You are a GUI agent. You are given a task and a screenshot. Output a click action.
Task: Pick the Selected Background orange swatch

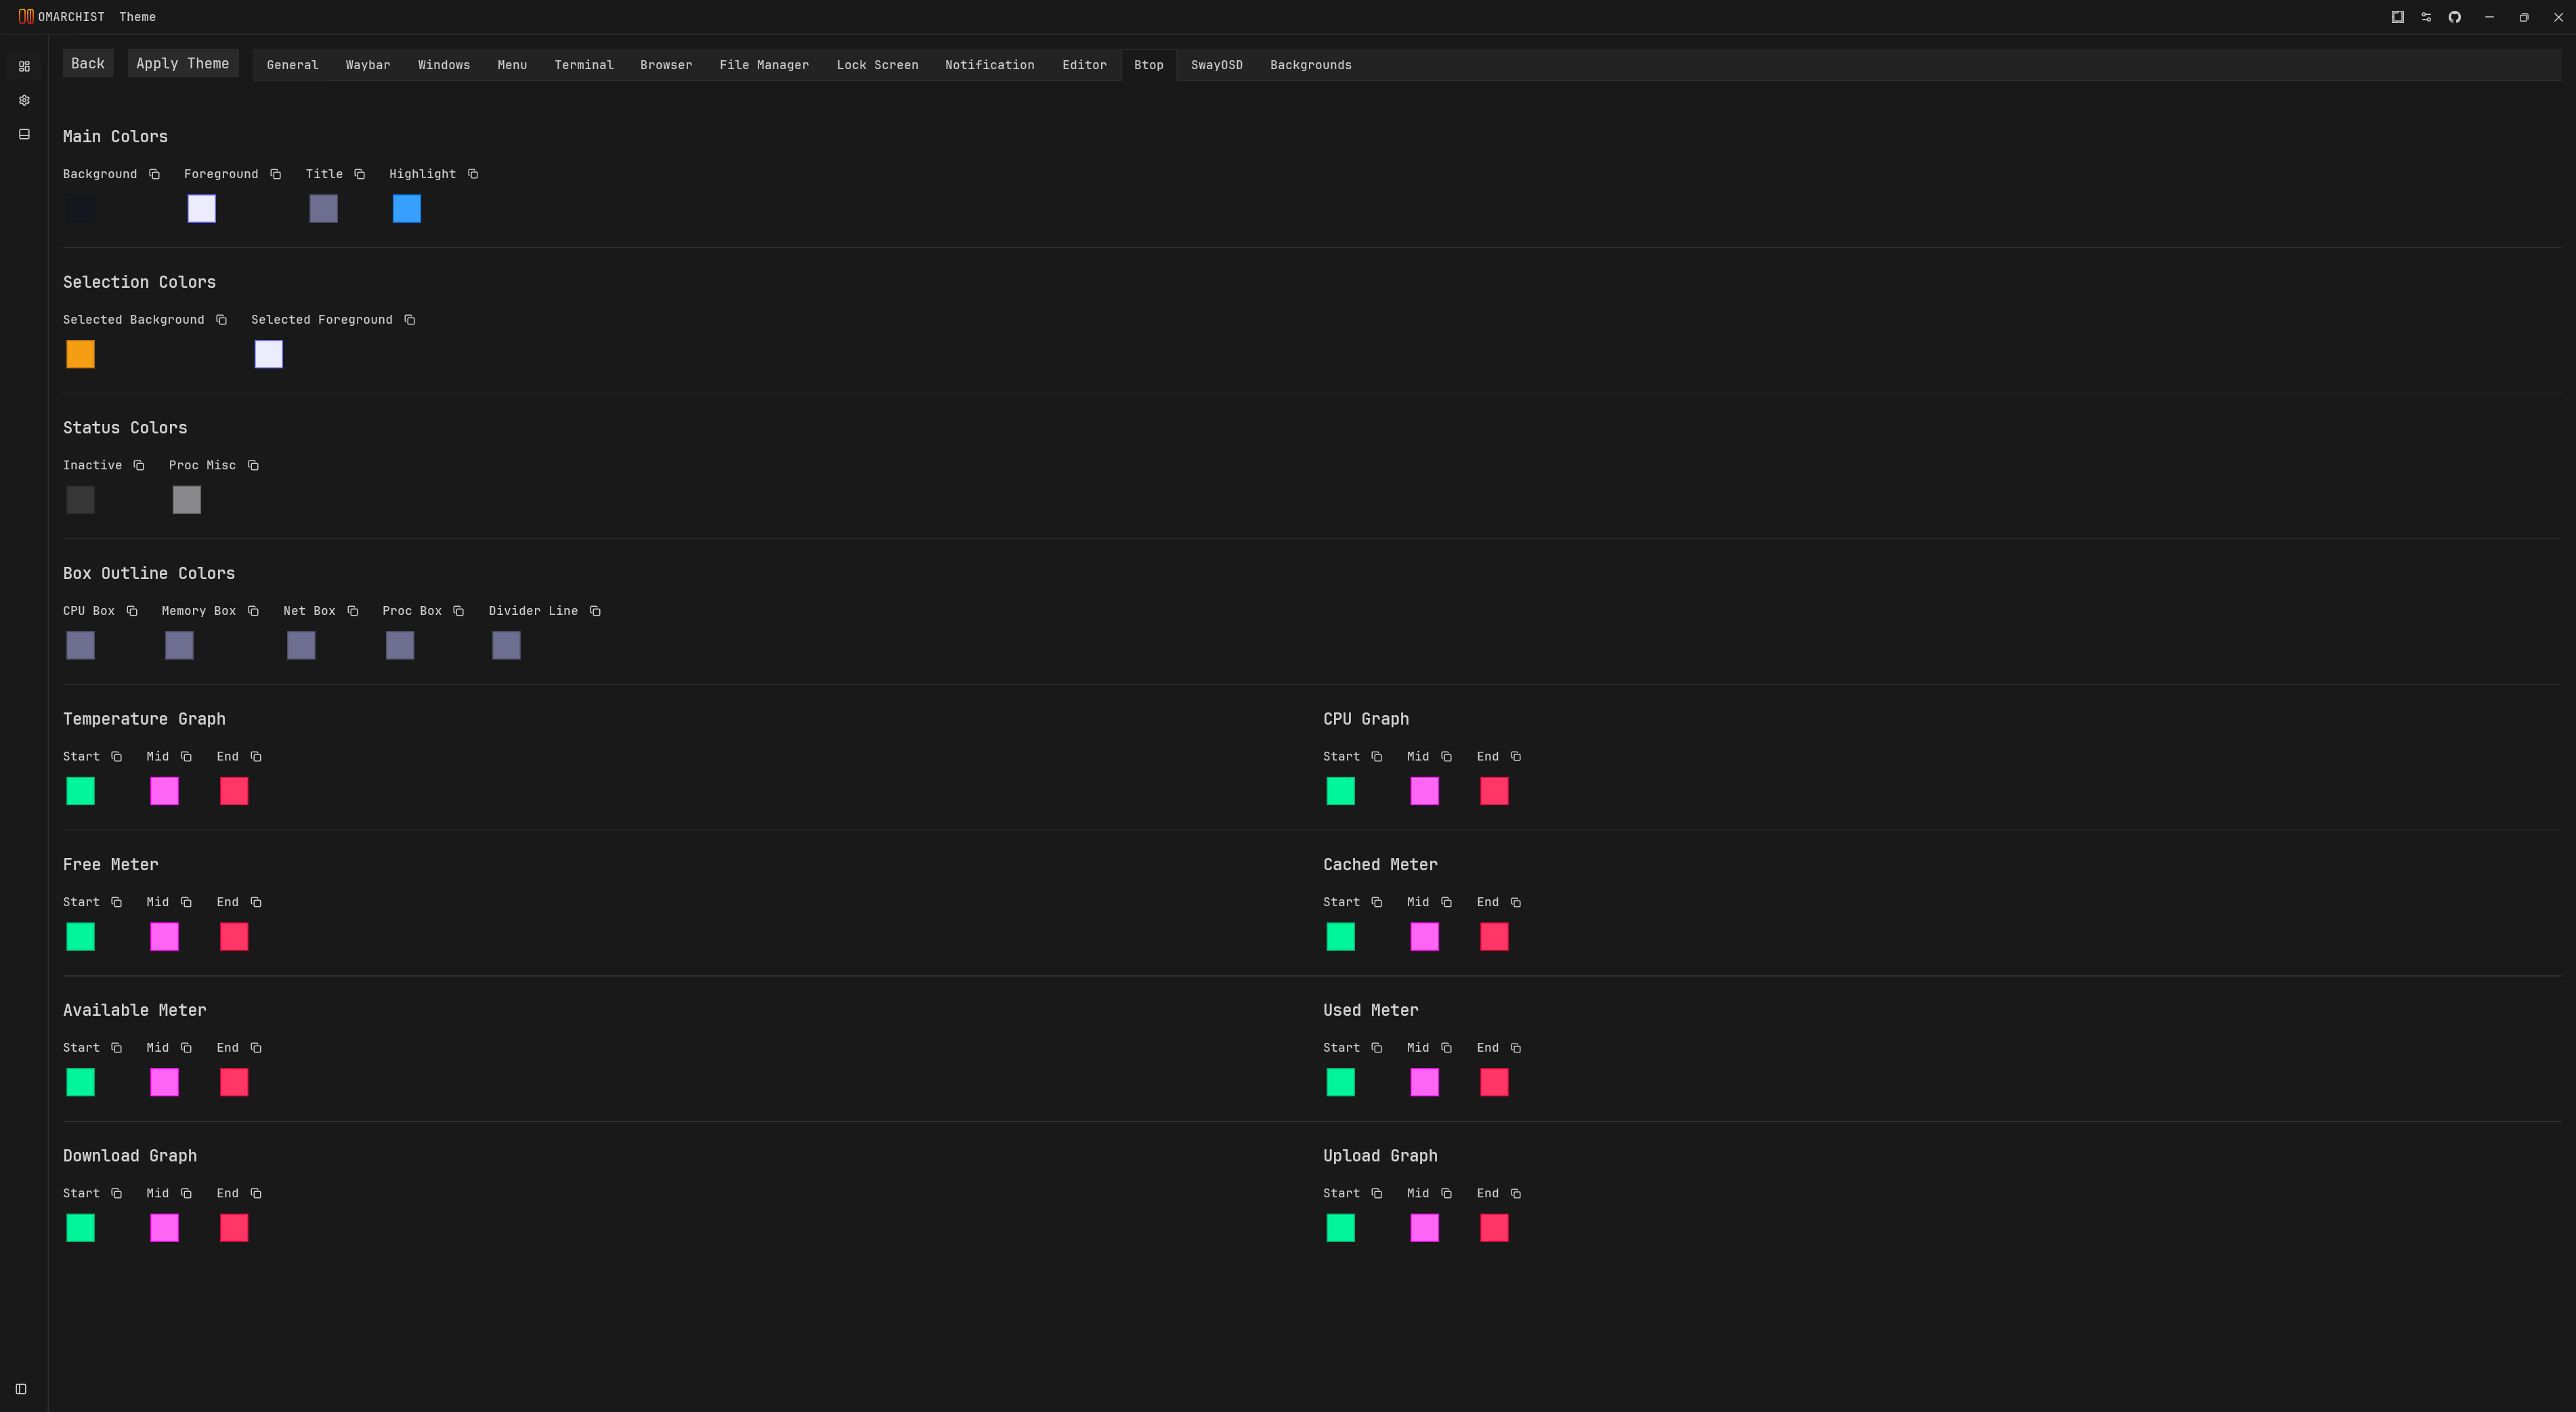(80, 354)
